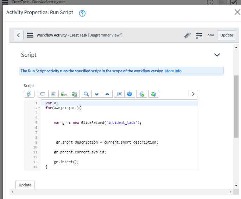
Task: Click the Update button at the bottom
Action: [x=25, y=185]
